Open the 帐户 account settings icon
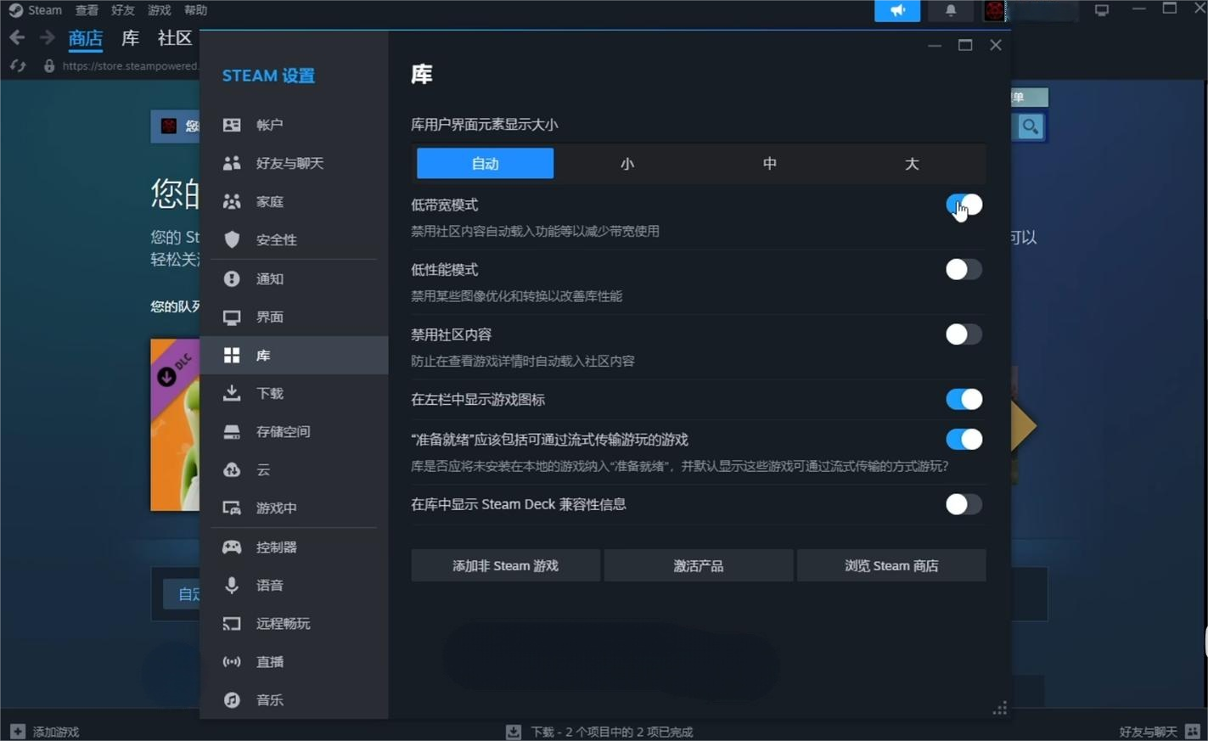This screenshot has width=1208, height=741. (x=232, y=125)
